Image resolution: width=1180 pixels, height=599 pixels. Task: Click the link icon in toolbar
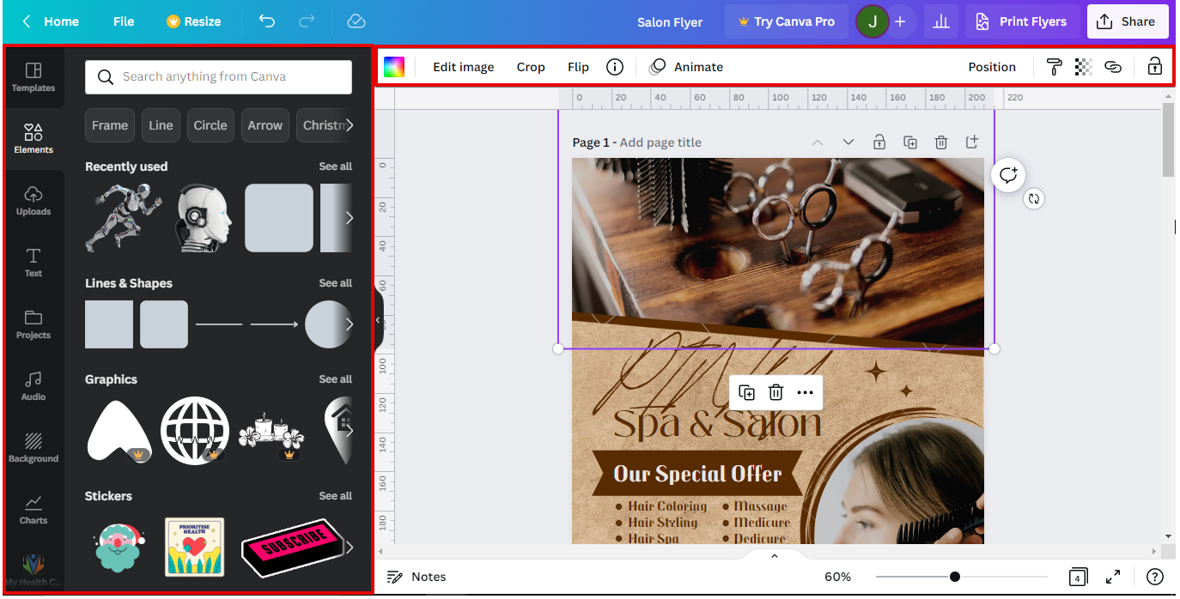1113,67
